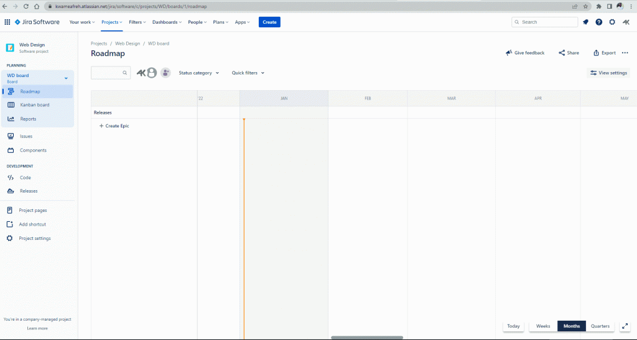Click the orange today marker line
The image size is (637, 340).
click(244, 229)
